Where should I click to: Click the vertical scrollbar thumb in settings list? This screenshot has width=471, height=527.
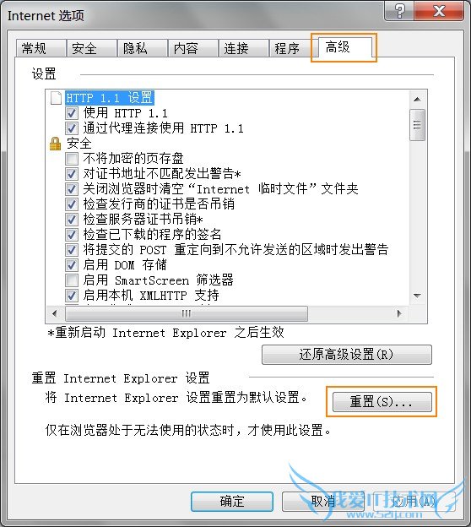point(417,125)
